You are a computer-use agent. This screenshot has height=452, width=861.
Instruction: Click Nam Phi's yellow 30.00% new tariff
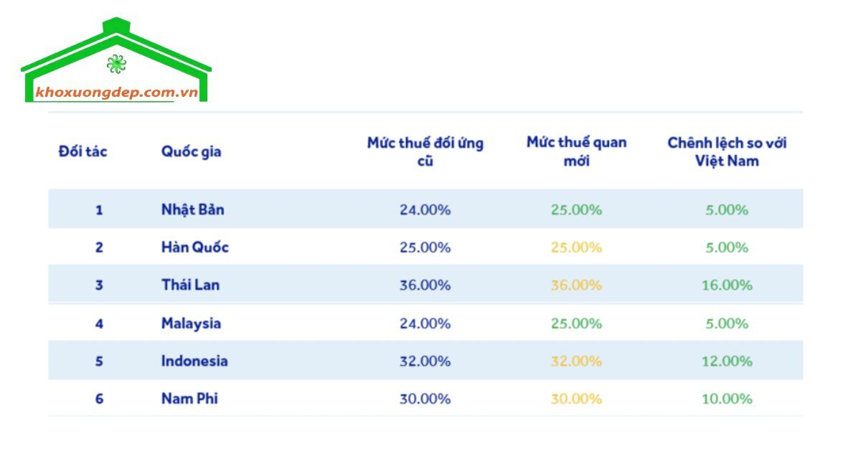click(x=576, y=398)
